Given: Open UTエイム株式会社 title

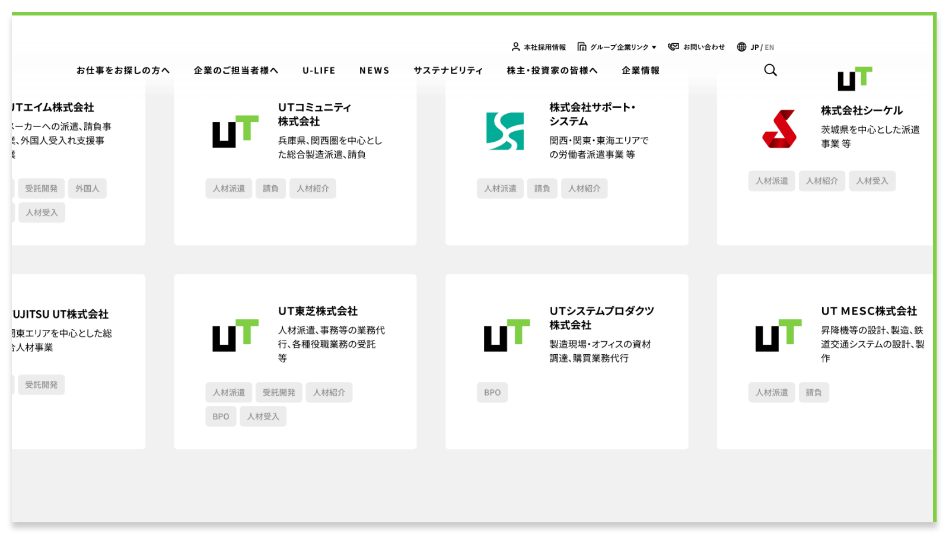Looking at the screenshot, I should (x=53, y=107).
